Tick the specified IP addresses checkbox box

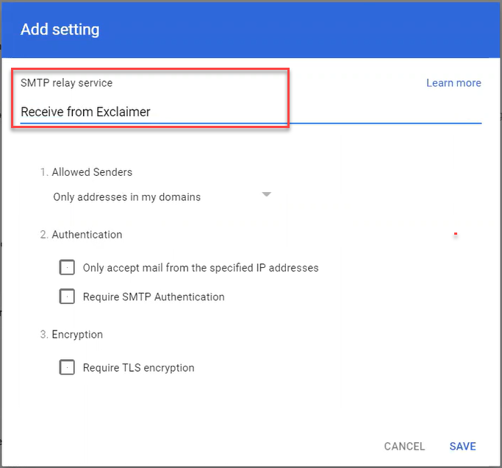(x=67, y=267)
